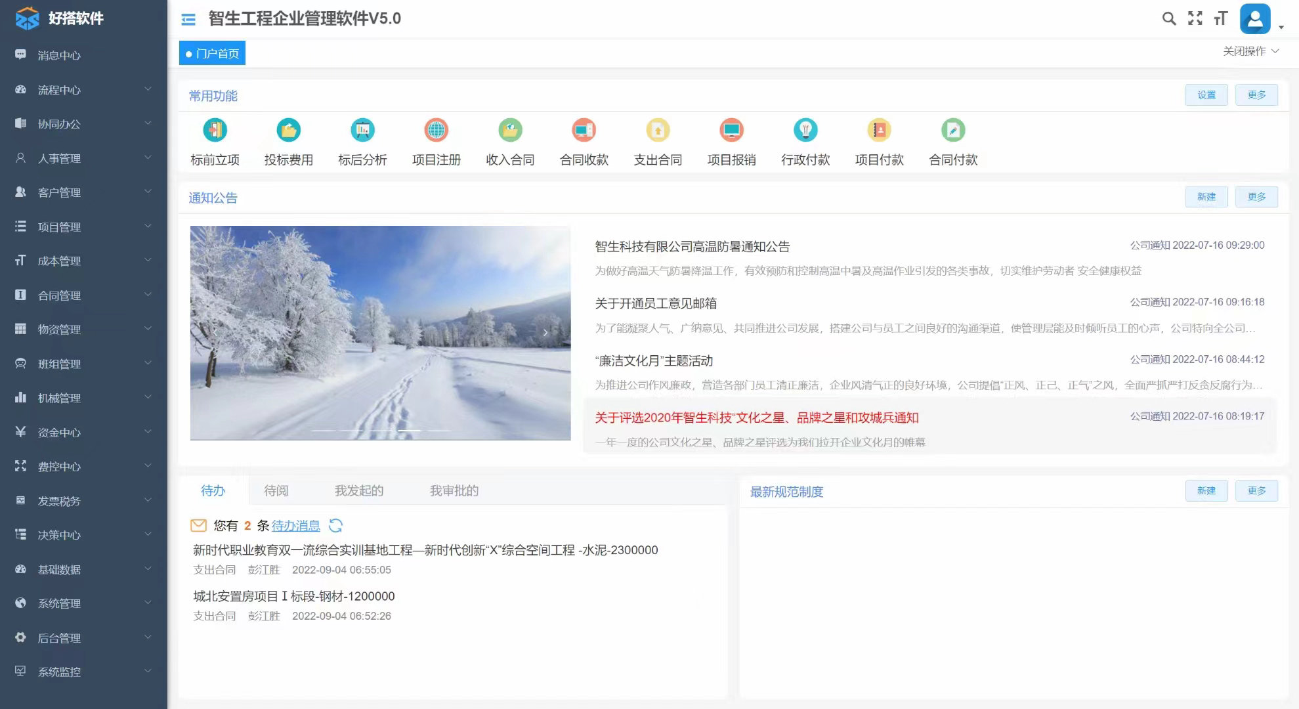Open the 支出合同 shortcut icon
This screenshot has width=1299, height=709.
658,130
